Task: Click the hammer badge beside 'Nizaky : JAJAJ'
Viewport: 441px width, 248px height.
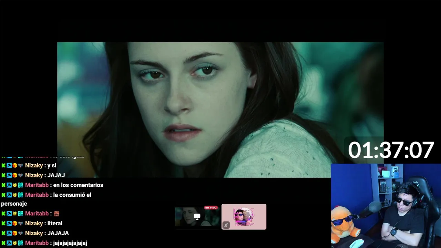Action: [9, 175]
